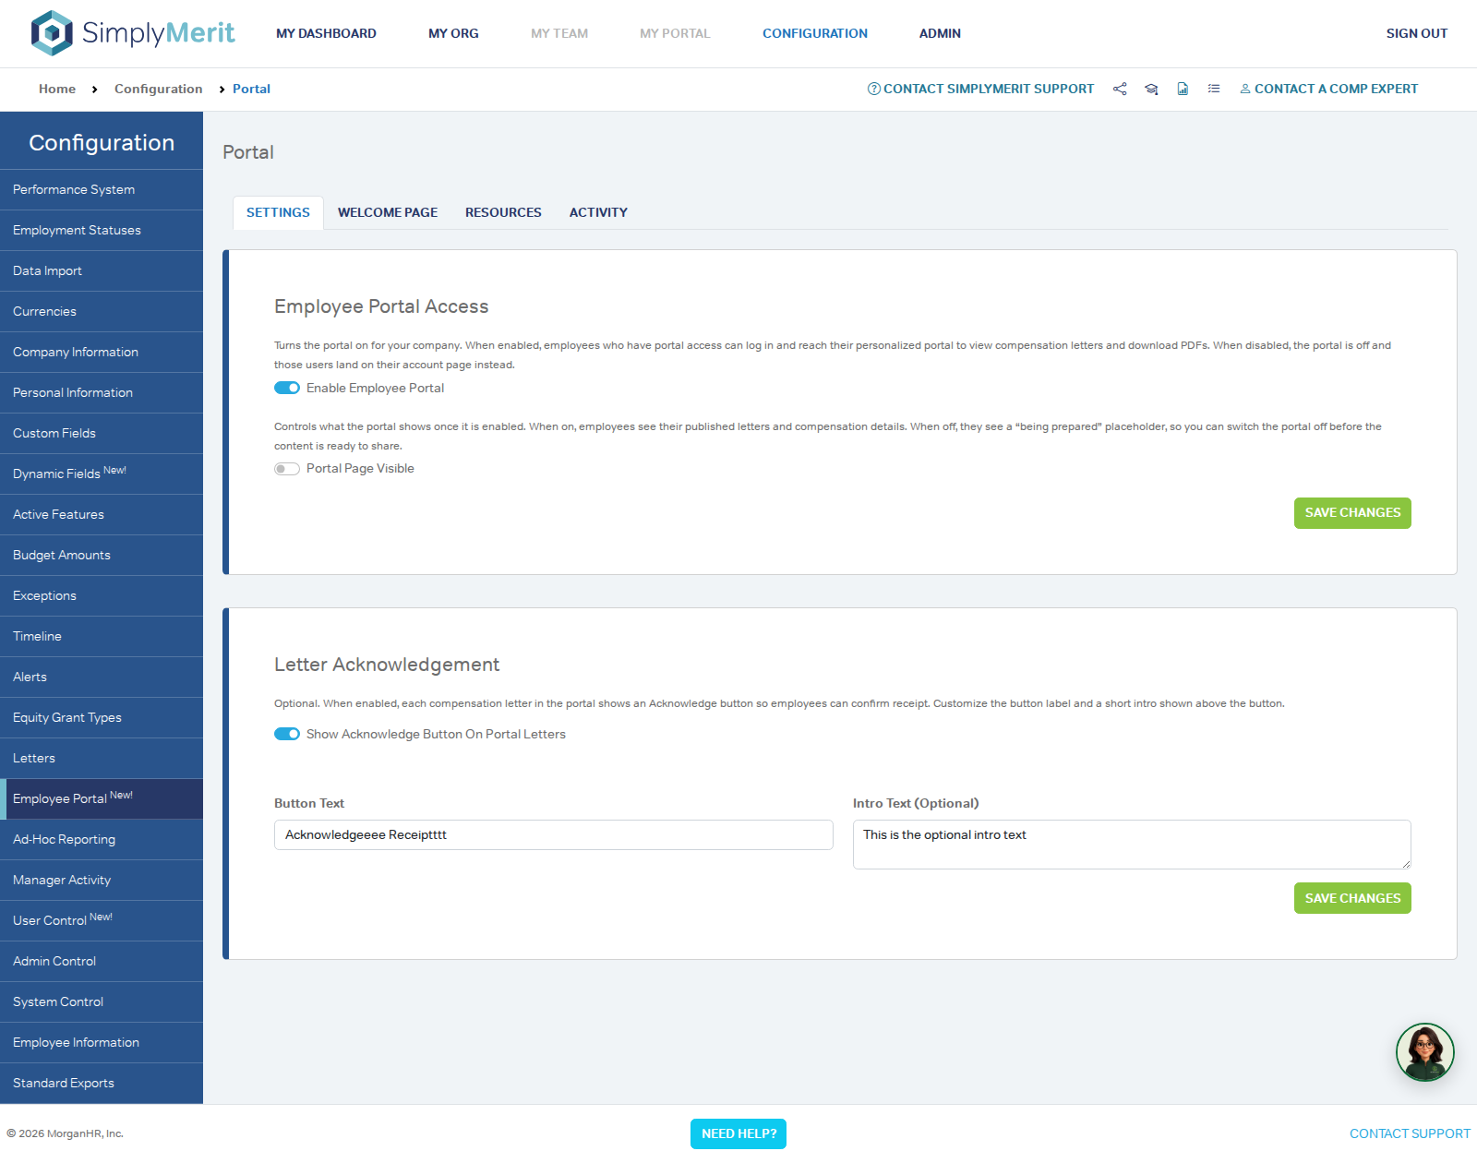
Task: Open Currencies in sidebar
Action: 102,312
